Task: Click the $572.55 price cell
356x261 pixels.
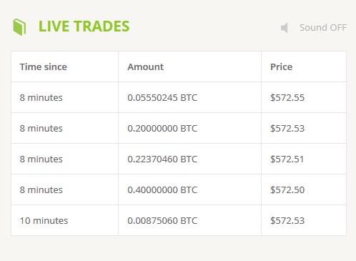Action: click(304, 97)
